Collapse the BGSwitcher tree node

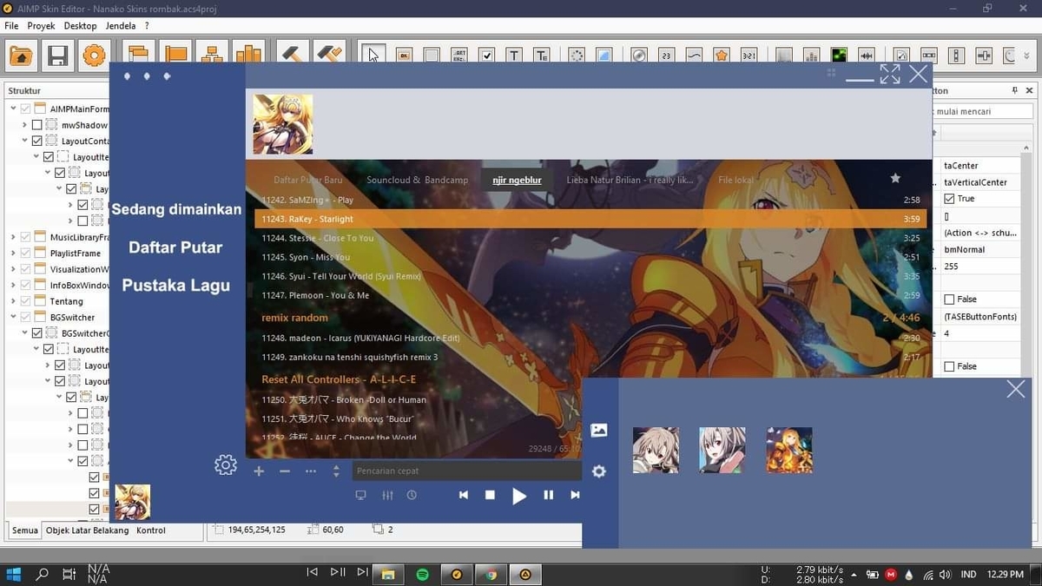pos(13,318)
